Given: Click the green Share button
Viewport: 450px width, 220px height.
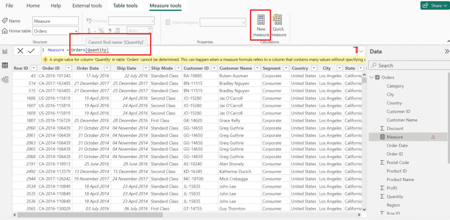Looking at the screenshot, I should [x=434, y=6].
